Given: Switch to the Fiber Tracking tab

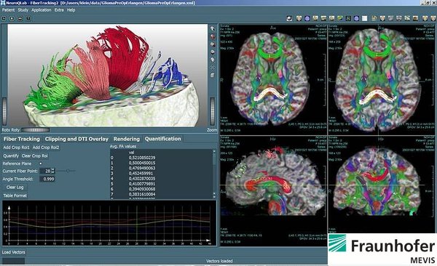Looking at the screenshot, I should click(x=21, y=139).
